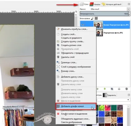Select thumbnail of Копия Портретное фото.JPG layer

click(98, 25)
